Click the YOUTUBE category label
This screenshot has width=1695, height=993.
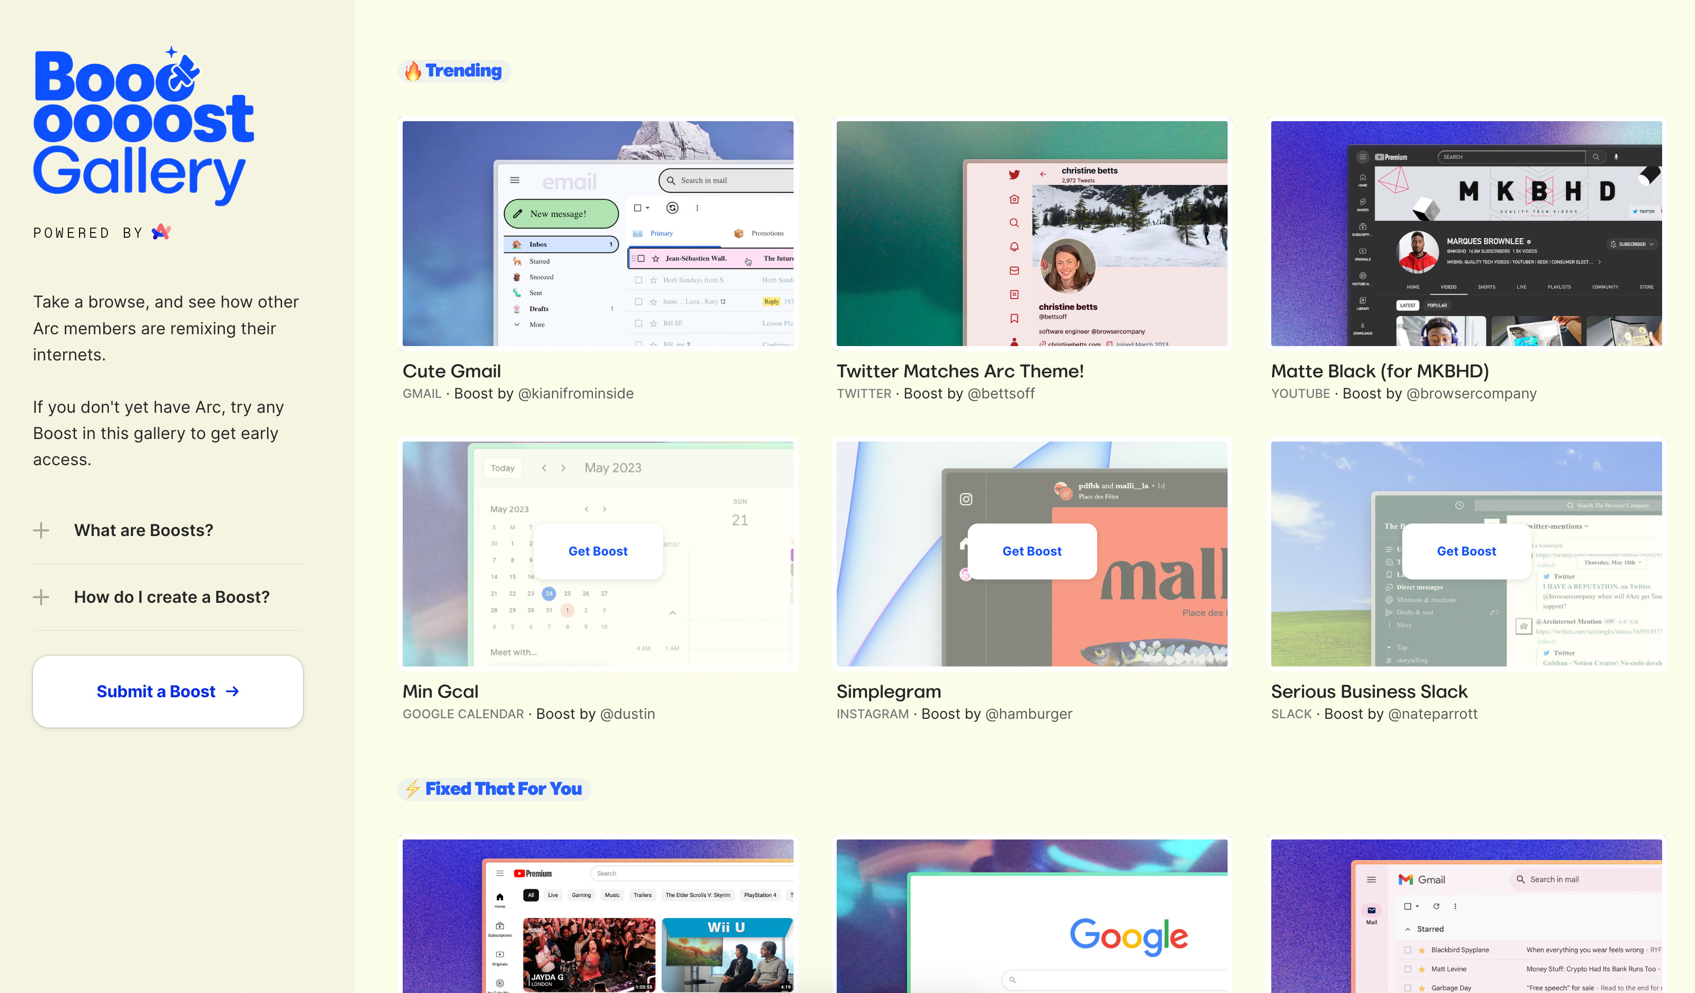coord(1300,393)
